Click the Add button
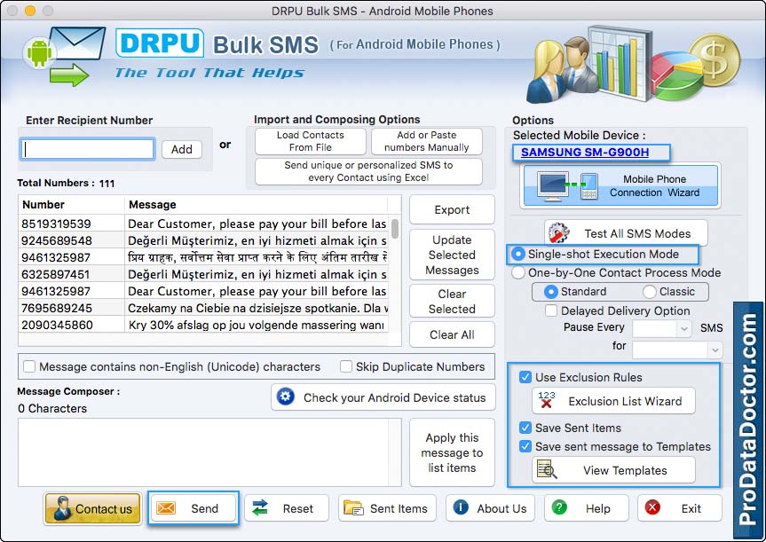766x542 pixels. 182,149
